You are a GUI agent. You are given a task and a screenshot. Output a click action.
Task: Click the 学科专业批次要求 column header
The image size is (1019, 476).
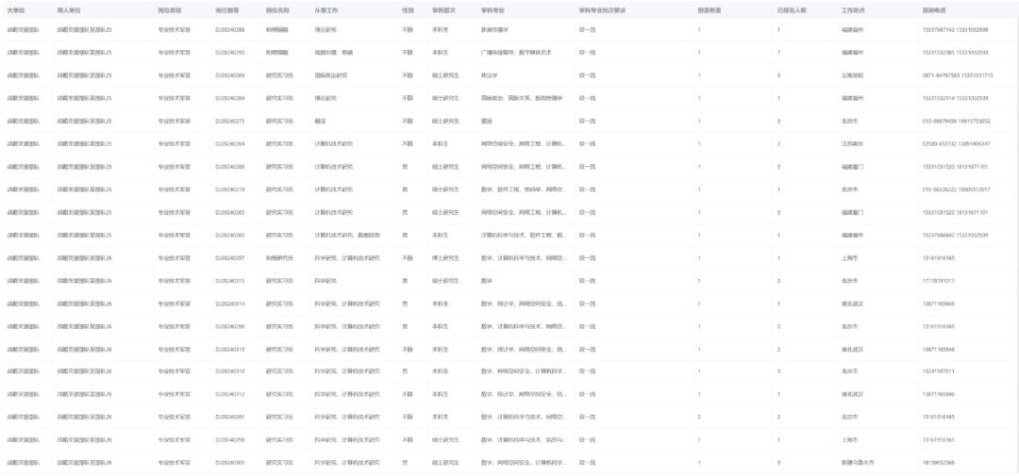[x=605, y=8]
